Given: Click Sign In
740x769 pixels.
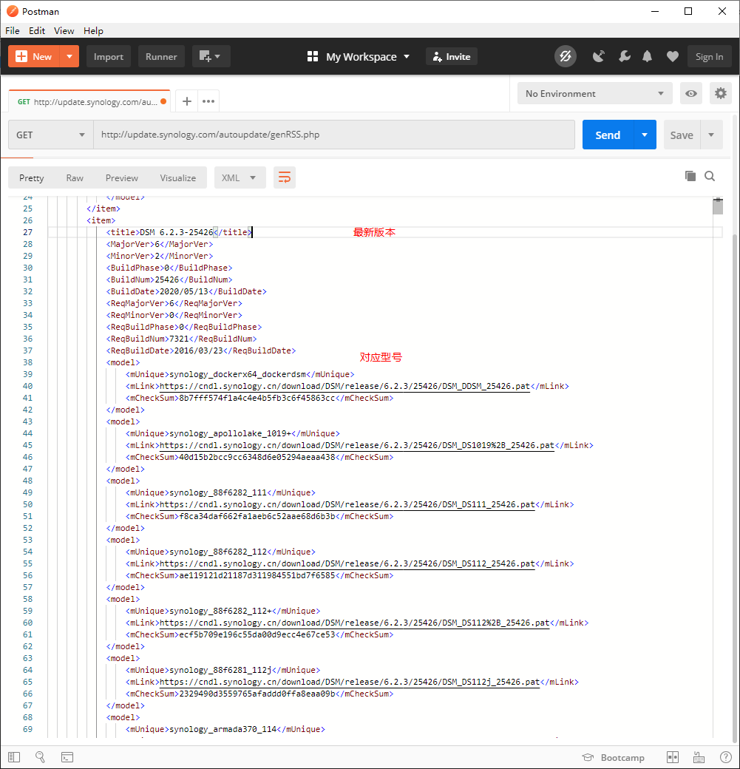Looking at the screenshot, I should pos(709,56).
